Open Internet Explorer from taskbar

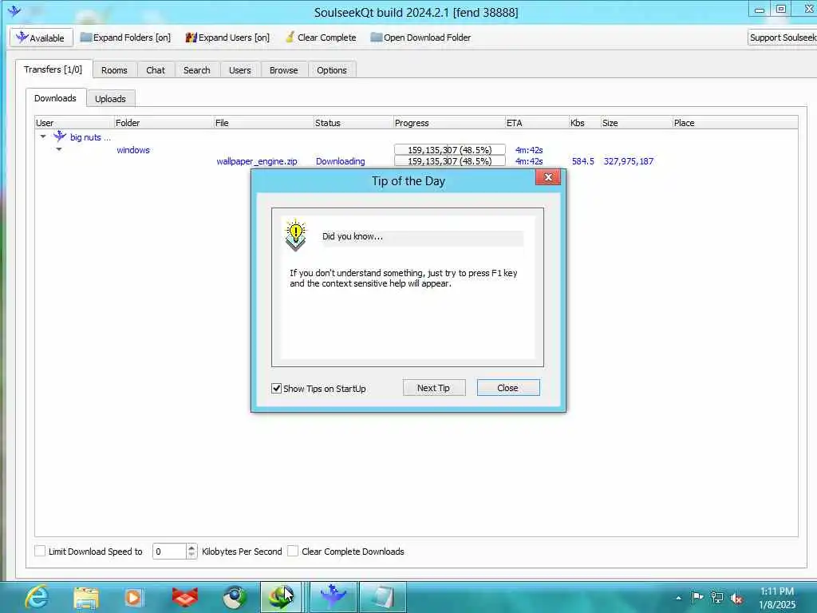(37, 597)
